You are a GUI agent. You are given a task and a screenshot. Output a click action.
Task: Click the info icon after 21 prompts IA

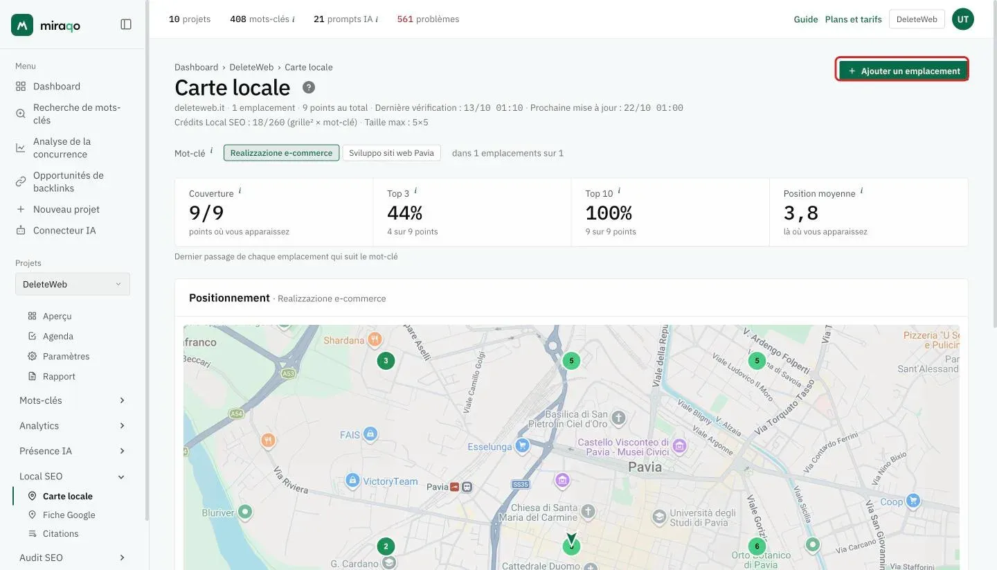[377, 19]
